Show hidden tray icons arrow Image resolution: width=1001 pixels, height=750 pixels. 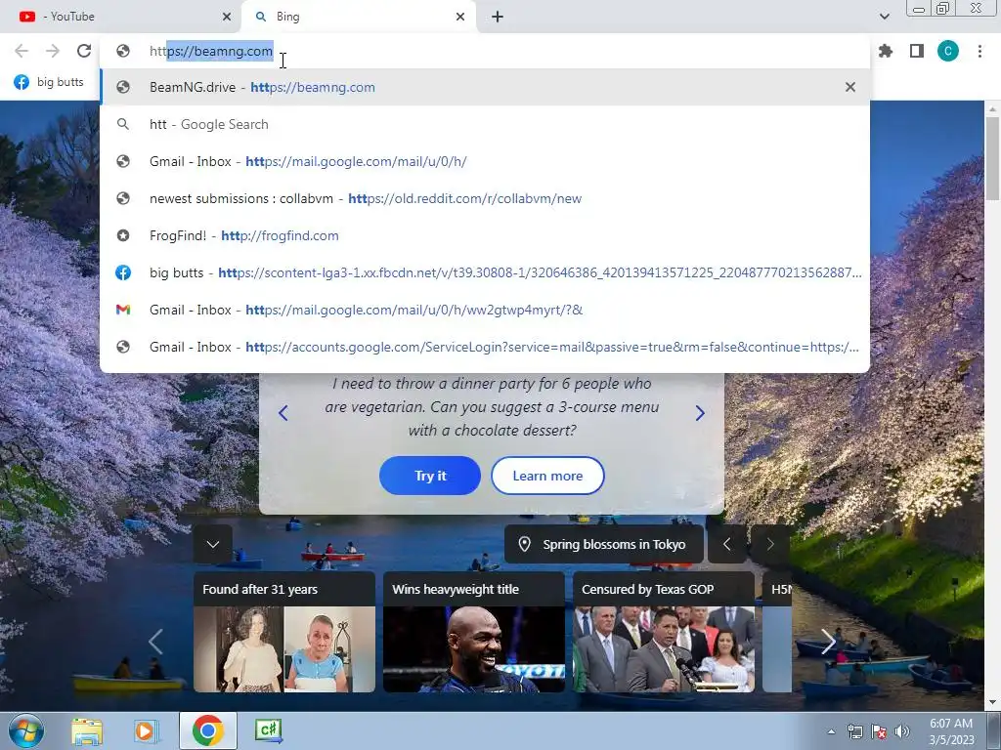click(x=831, y=732)
